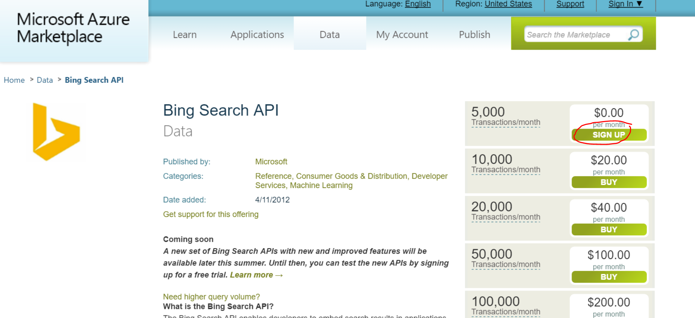Click 5,000 Transactions/month text
Screen dimensions: 695x318
pos(506,116)
